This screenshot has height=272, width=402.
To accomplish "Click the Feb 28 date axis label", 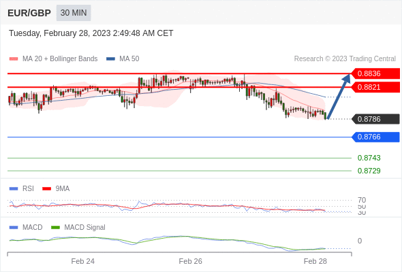I will click(315, 261).
